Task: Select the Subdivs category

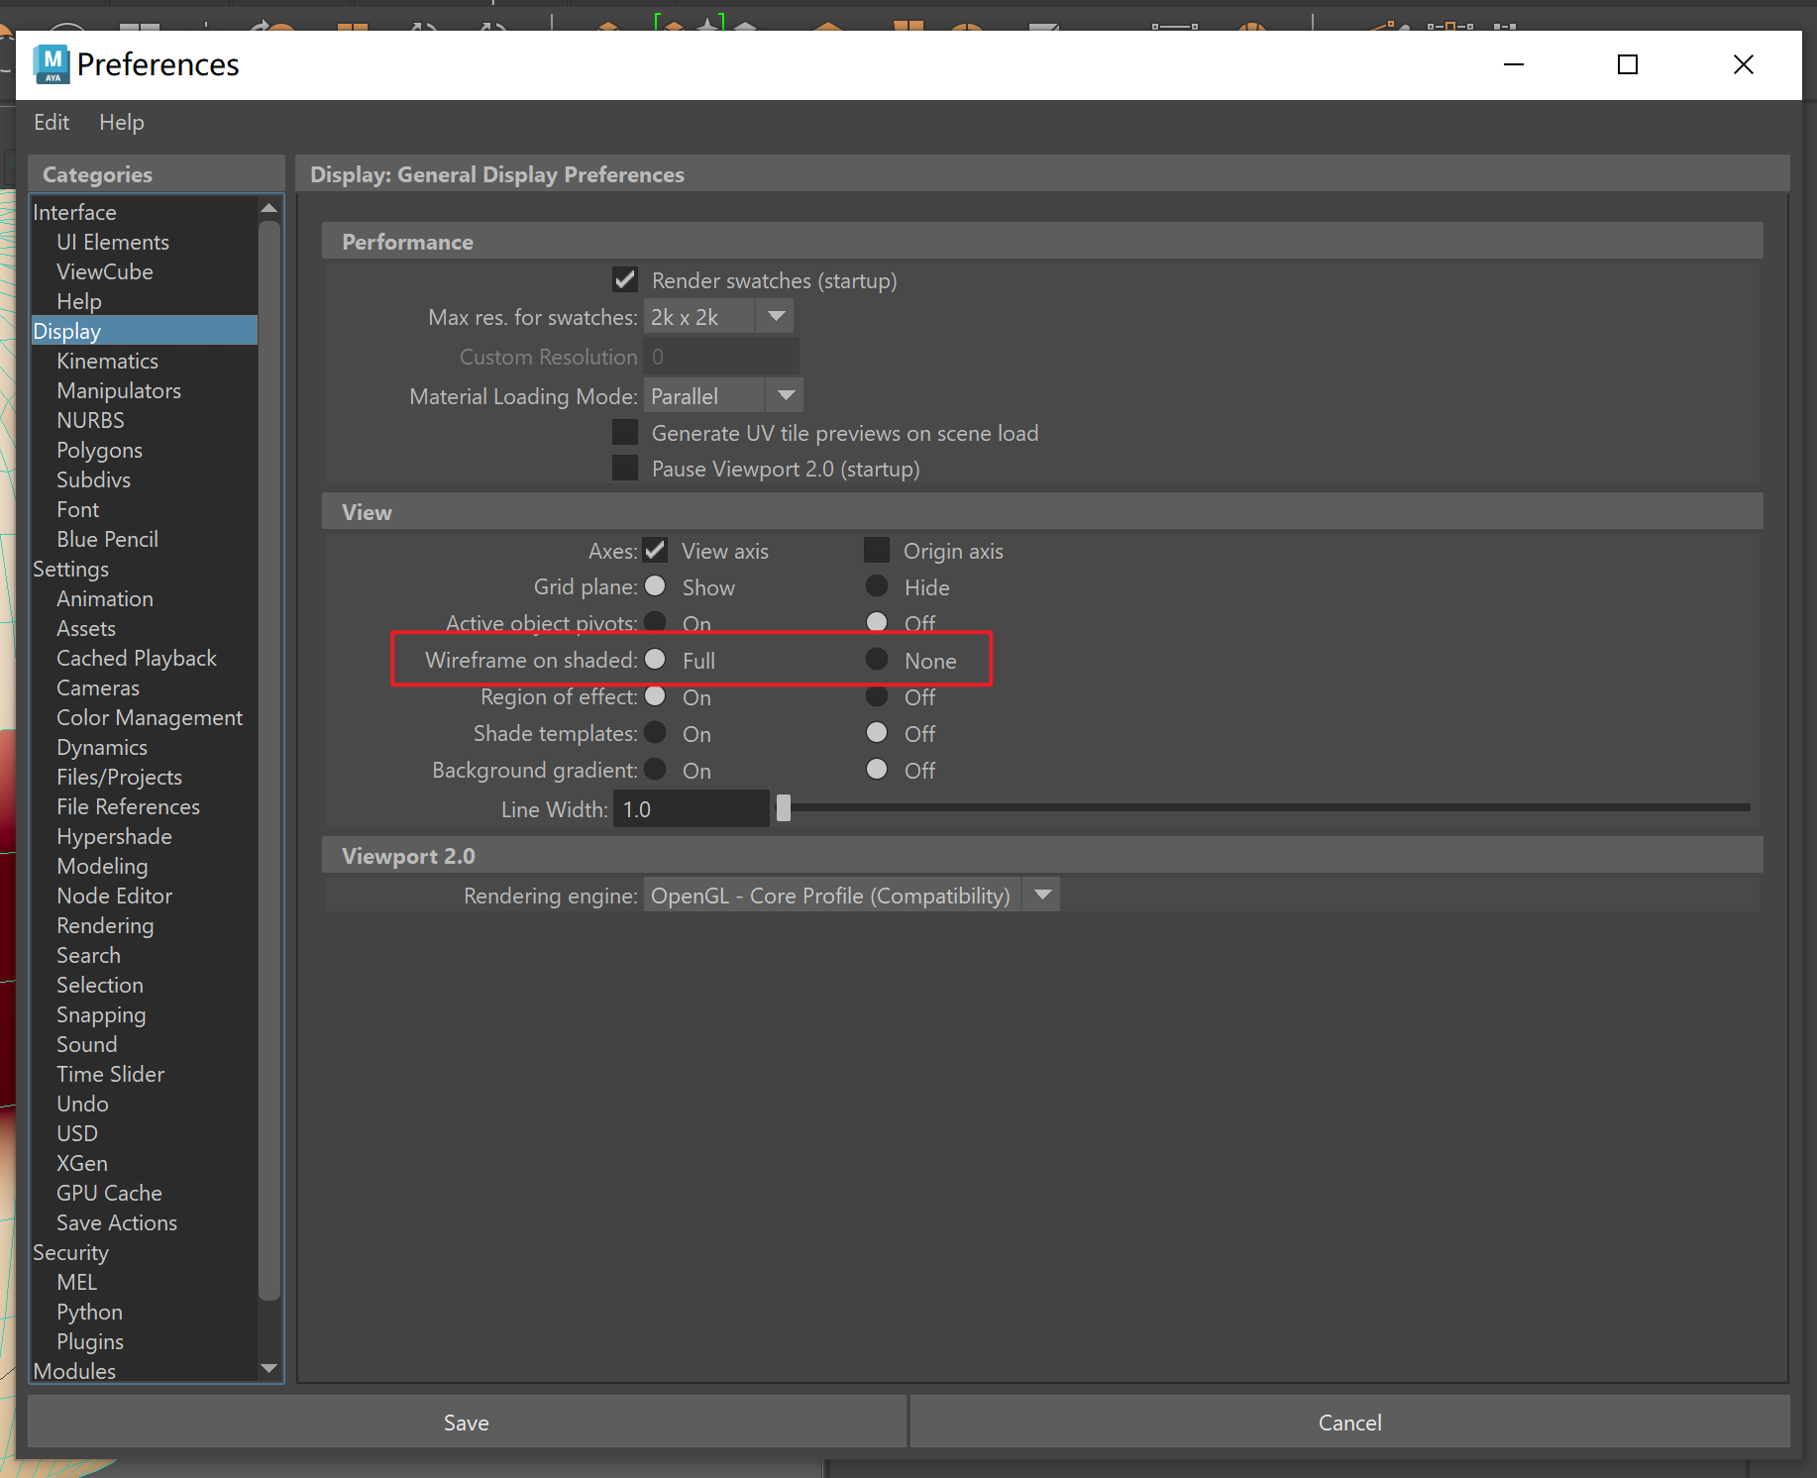Action: 93,479
